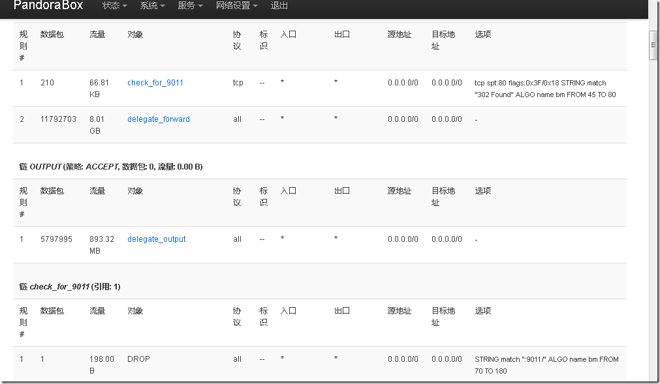This screenshot has height=384, width=660.
Task: Follow the delegate_forward target link
Action: pos(159,119)
